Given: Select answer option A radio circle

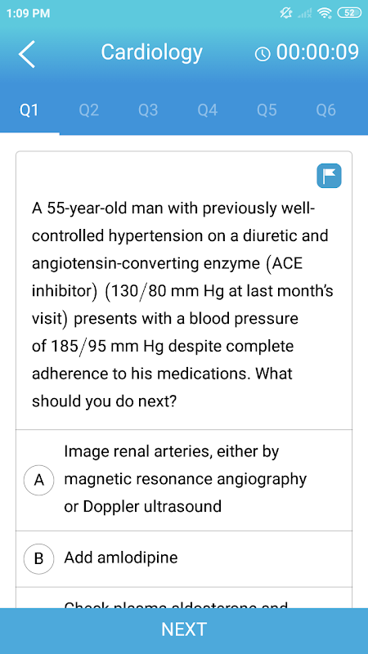Looking at the screenshot, I should point(38,480).
